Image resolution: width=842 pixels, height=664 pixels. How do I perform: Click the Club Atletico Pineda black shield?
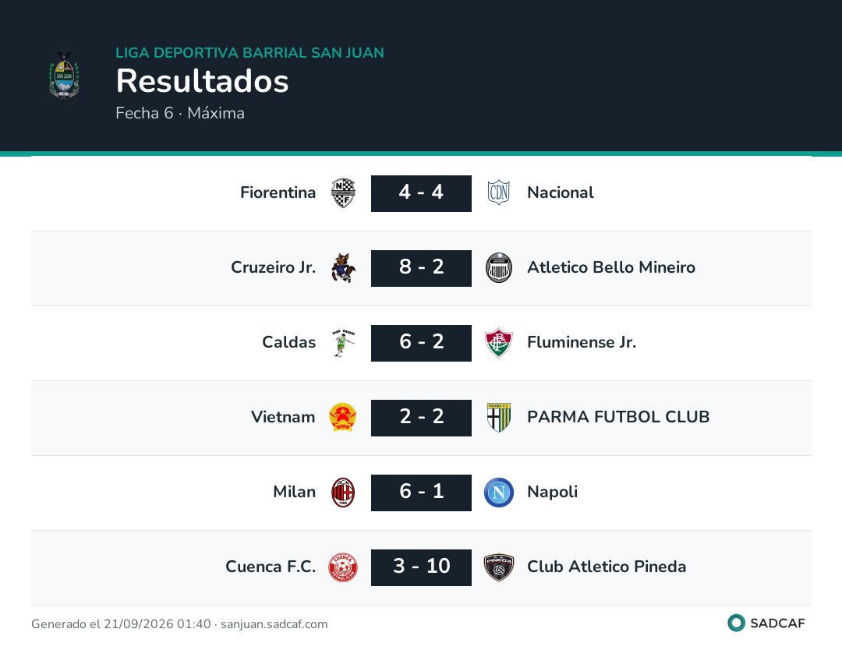[x=499, y=567]
